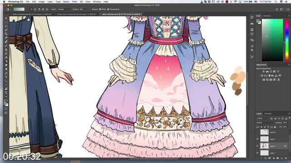Viewport: 291px width, 163px height.
Task: Open the Histogram panel icon
Action: click(252, 24)
